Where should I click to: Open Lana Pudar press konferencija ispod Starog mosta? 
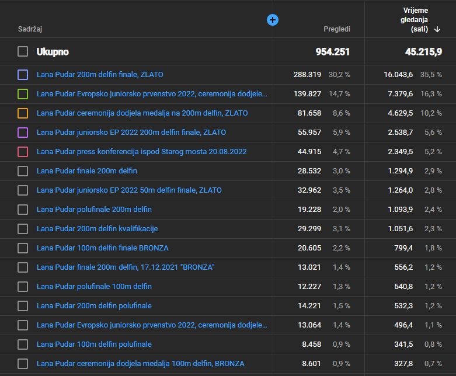[x=141, y=152]
